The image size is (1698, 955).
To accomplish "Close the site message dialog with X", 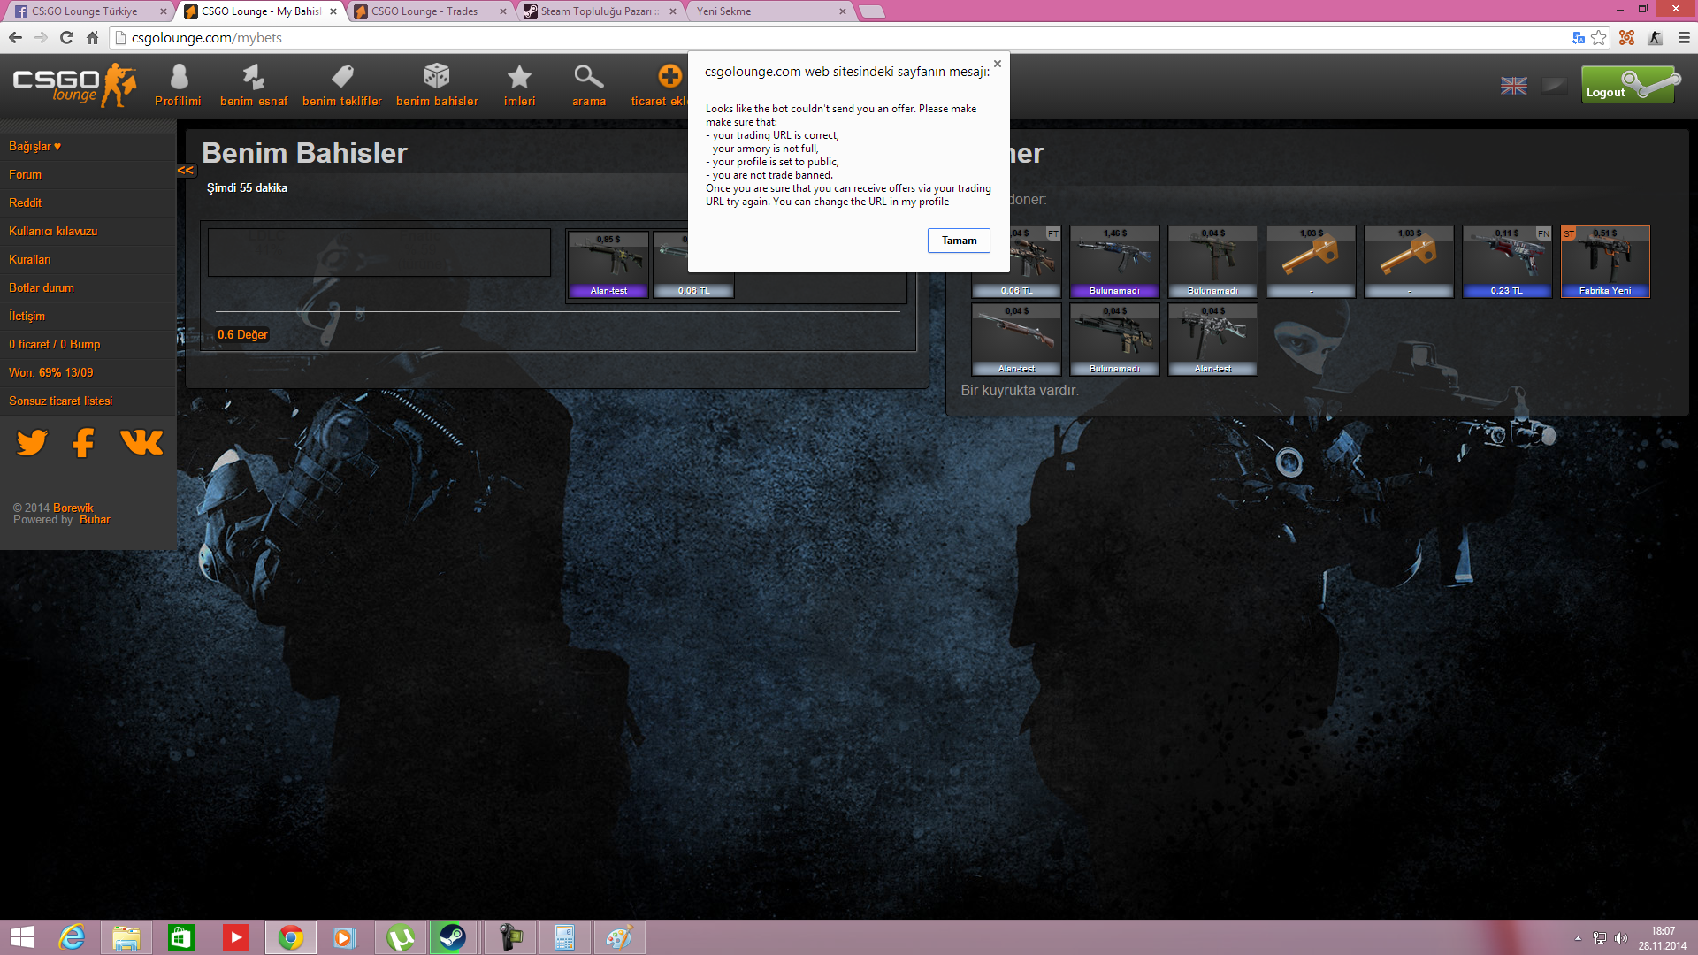I will 998,64.
